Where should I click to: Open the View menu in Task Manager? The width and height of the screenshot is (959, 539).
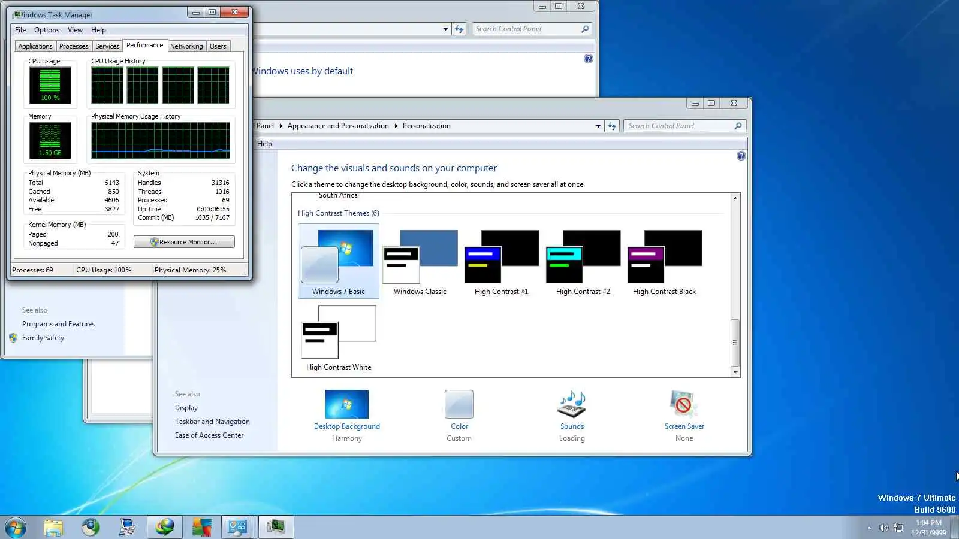pyautogui.click(x=75, y=30)
